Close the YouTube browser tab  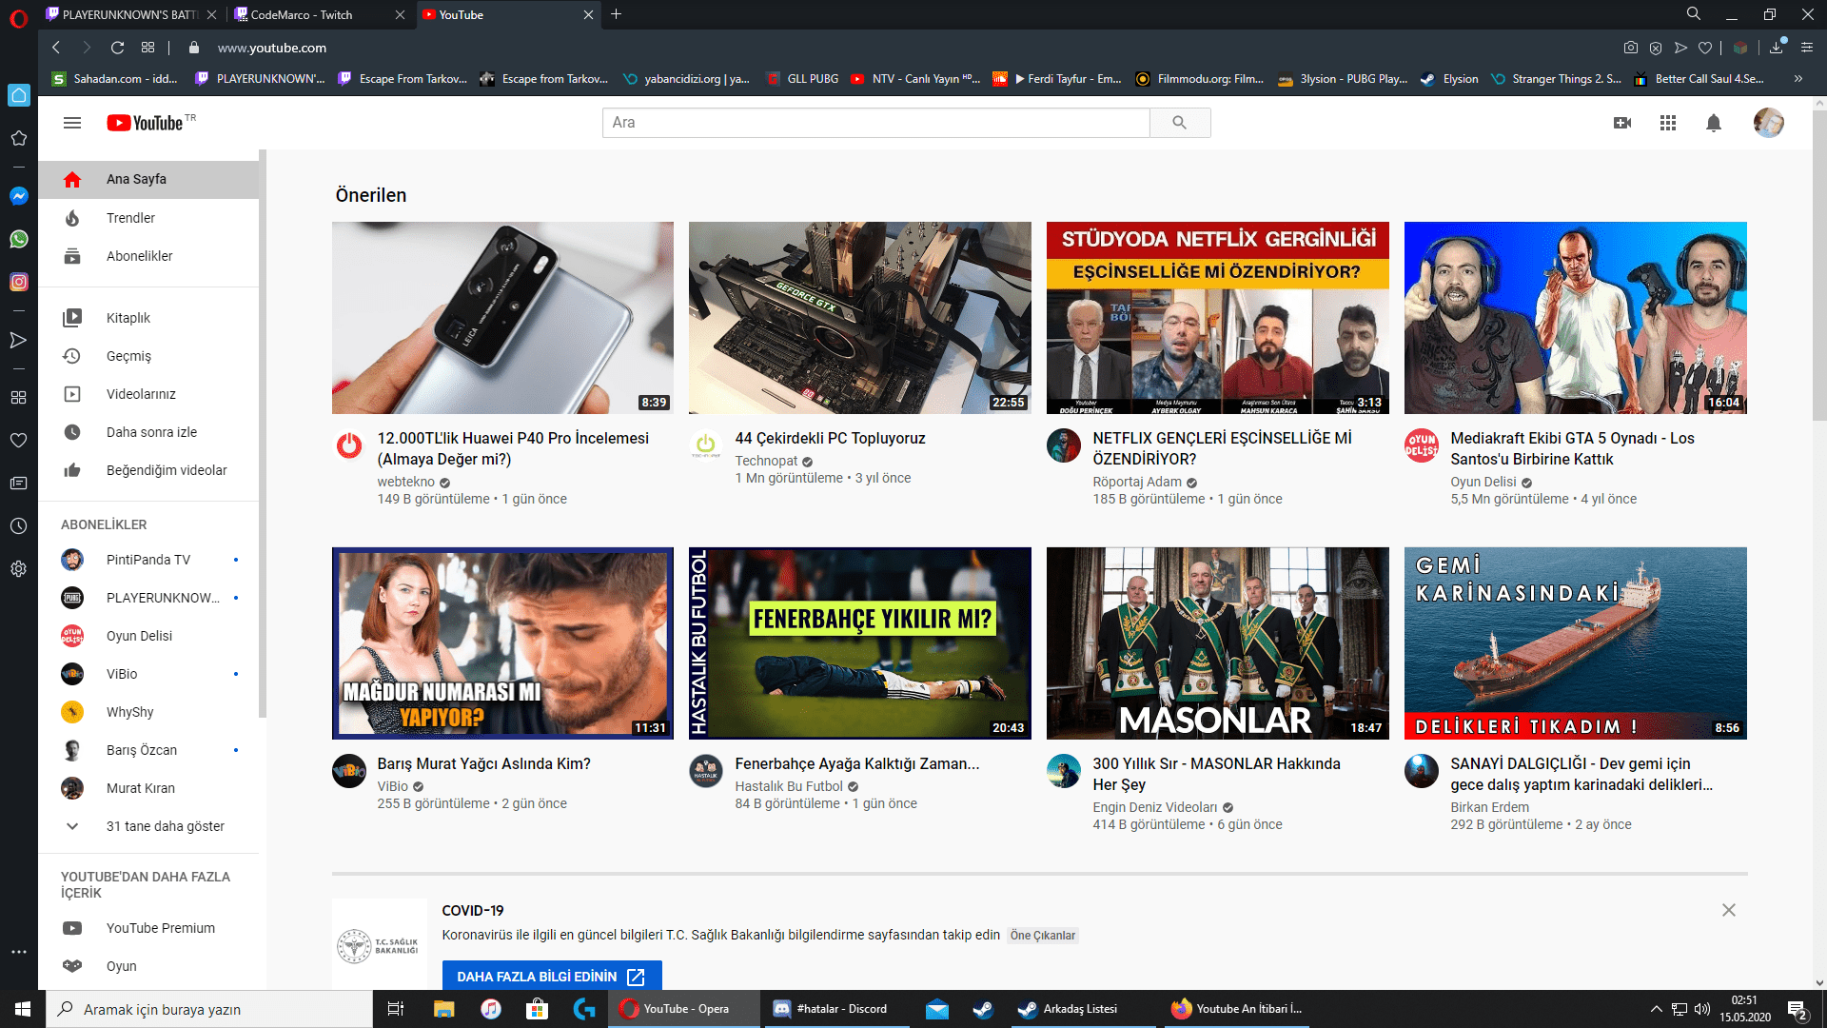588,14
